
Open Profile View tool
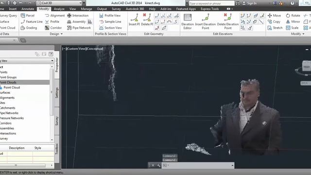110,16
